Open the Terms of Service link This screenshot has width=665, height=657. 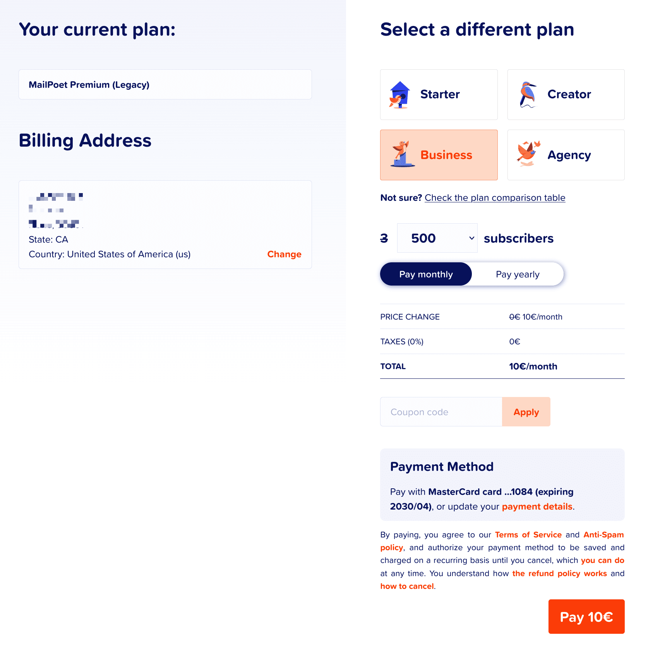coord(528,535)
